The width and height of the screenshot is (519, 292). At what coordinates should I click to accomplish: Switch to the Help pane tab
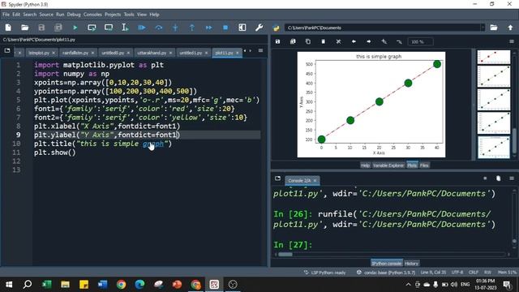[365, 165]
